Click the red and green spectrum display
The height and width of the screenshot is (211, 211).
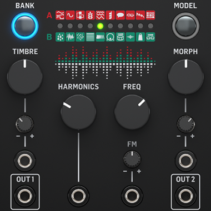pos(105,63)
